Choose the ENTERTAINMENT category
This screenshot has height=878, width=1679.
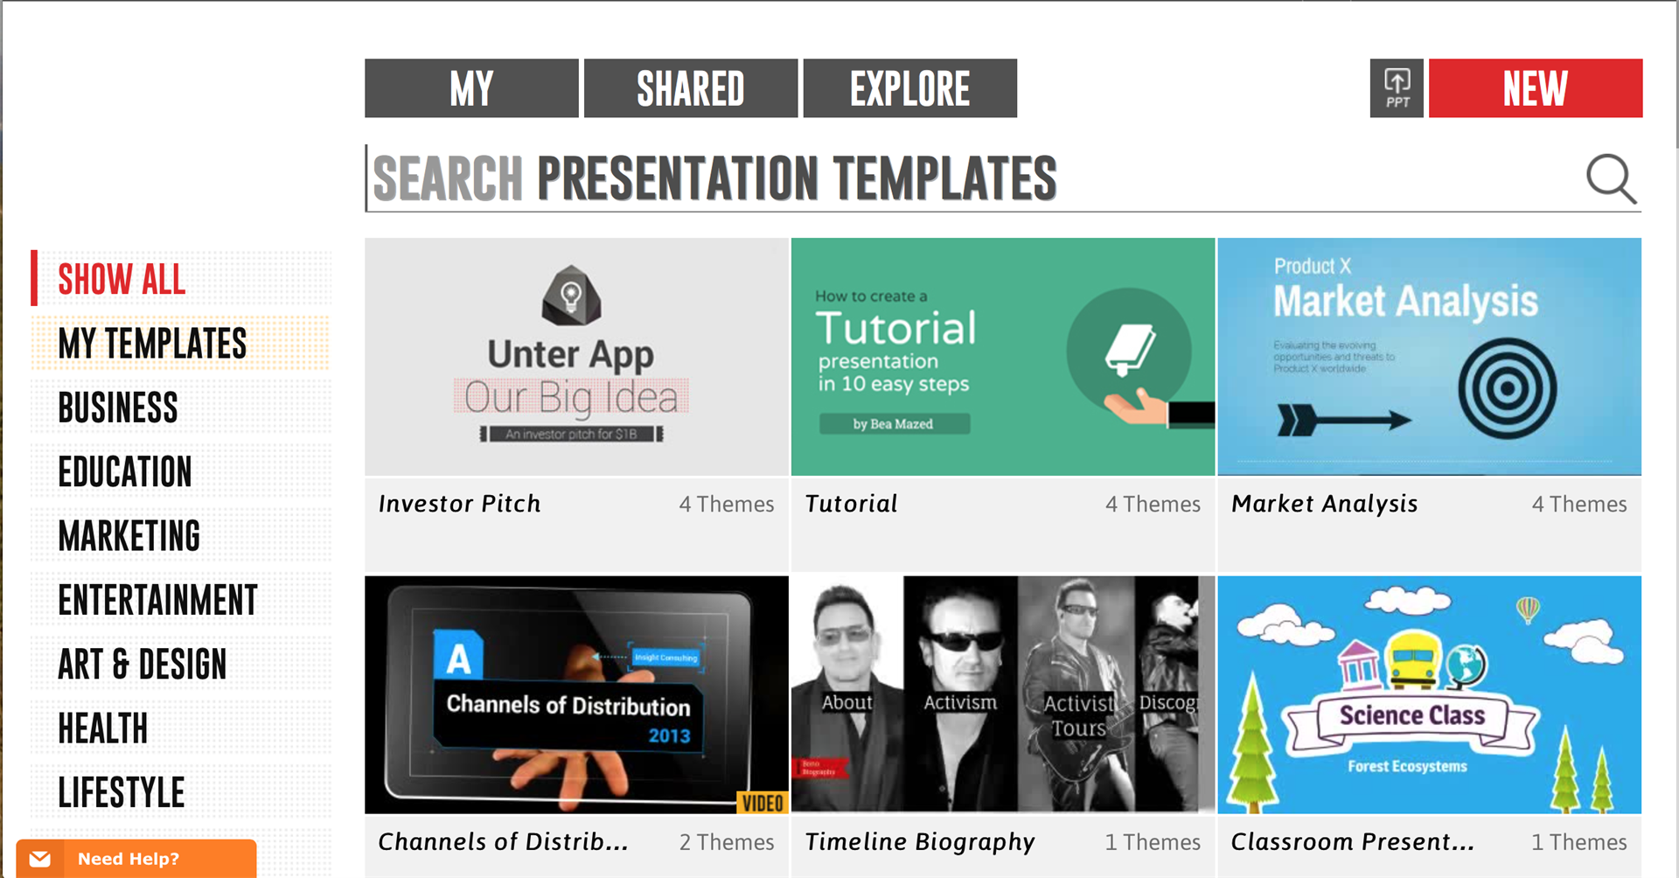coord(182,600)
